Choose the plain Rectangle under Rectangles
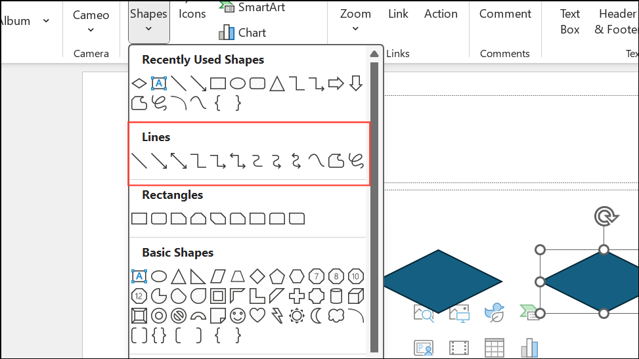The height and width of the screenshot is (359, 639). (139, 219)
